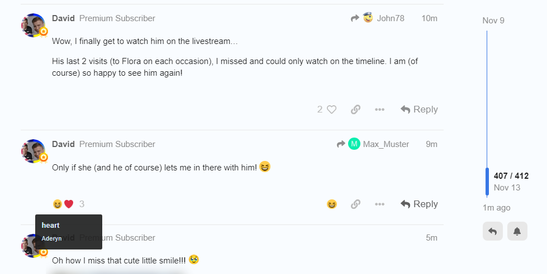Viewport: 547px width, 274px height.
Task: Open the reaction count 3
Action: point(82,204)
